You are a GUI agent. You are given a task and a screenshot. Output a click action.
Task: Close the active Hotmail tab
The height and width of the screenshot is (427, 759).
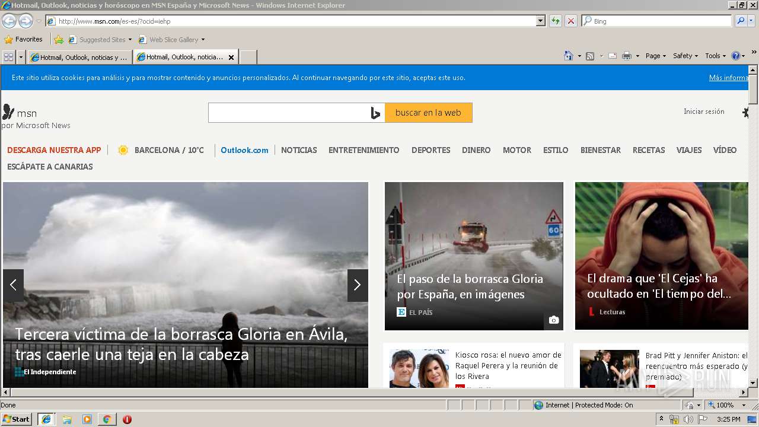[231, 58]
